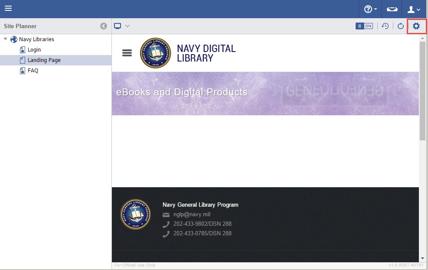
Task: Open the settings gear icon
Action: pyautogui.click(x=416, y=26)
